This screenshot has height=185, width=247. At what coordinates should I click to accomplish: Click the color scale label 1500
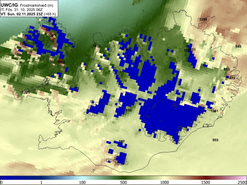[x=205, y=182]
